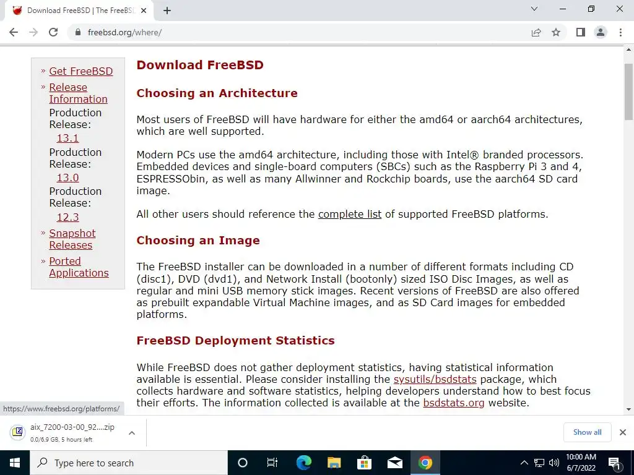634x475 pixels.
Task: Click the FreeBSD favicon on tab
Action: click(x=17, y=11)
